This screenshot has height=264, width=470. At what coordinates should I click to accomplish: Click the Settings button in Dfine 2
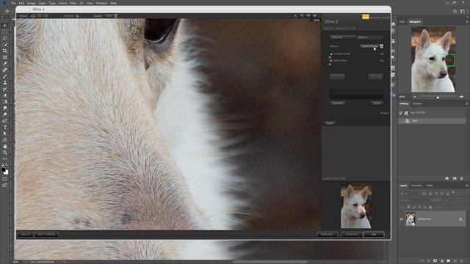[x=46, y=235]
